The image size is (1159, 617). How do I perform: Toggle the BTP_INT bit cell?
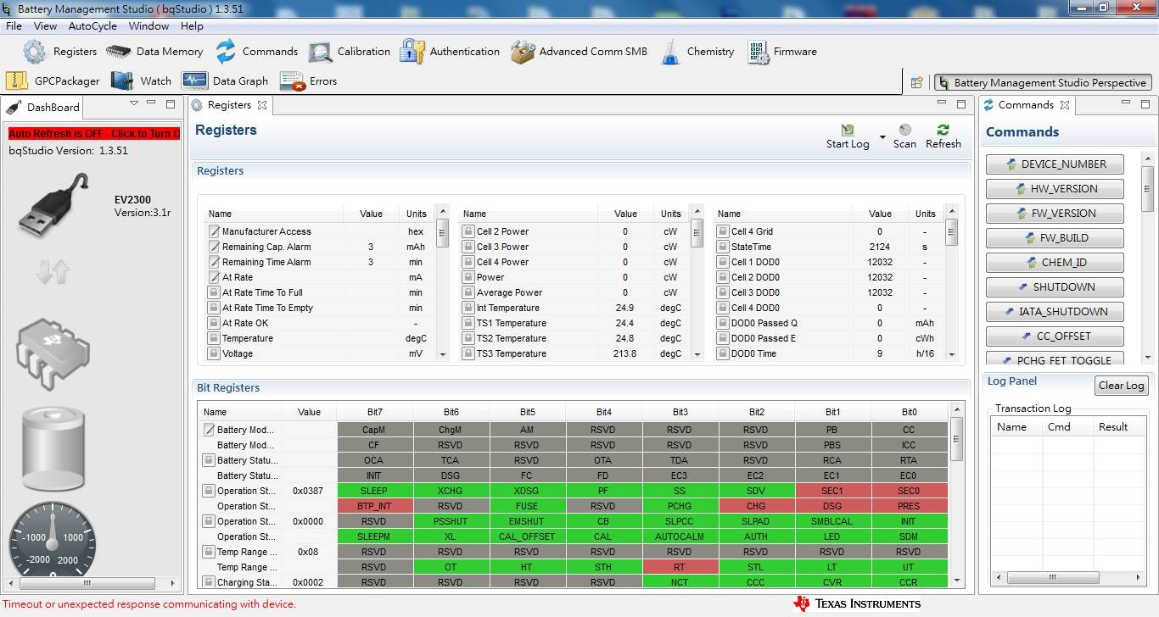[x=374, y=506]
